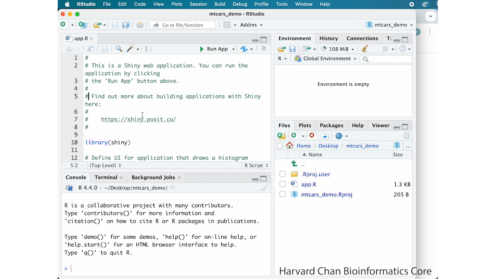Click the magnifier Find/Replace icon in editor
Image resolution: width=496 pixels, height=279 pixels.
119,49
